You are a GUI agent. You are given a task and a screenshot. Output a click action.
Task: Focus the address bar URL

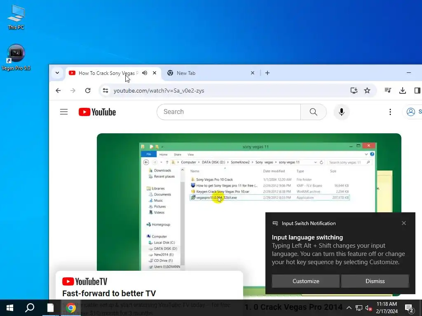pyautogui.click(x=159, y=91)
